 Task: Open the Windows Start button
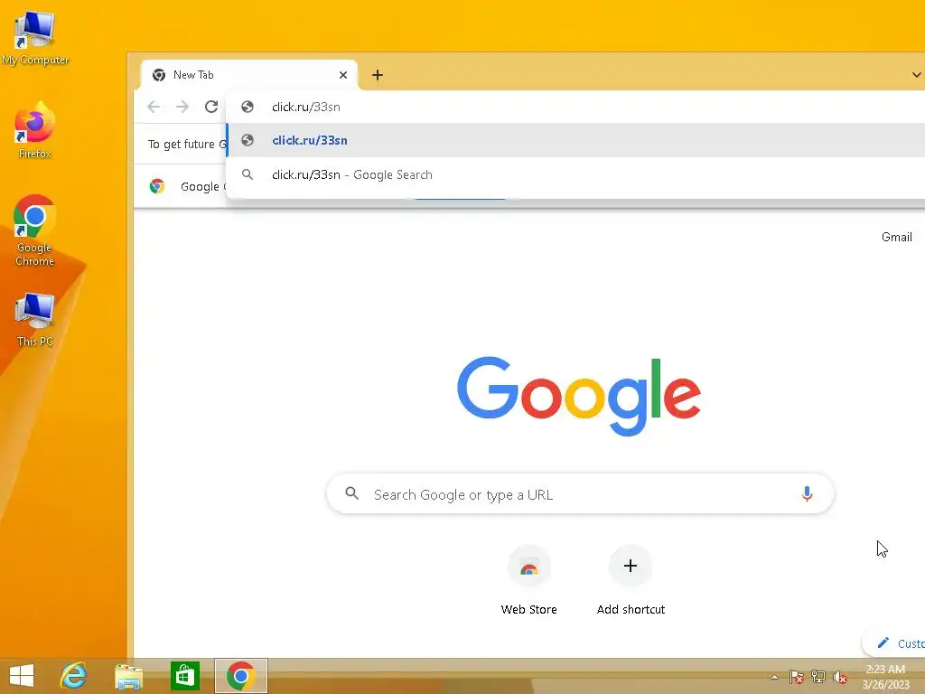coord(22,675)
